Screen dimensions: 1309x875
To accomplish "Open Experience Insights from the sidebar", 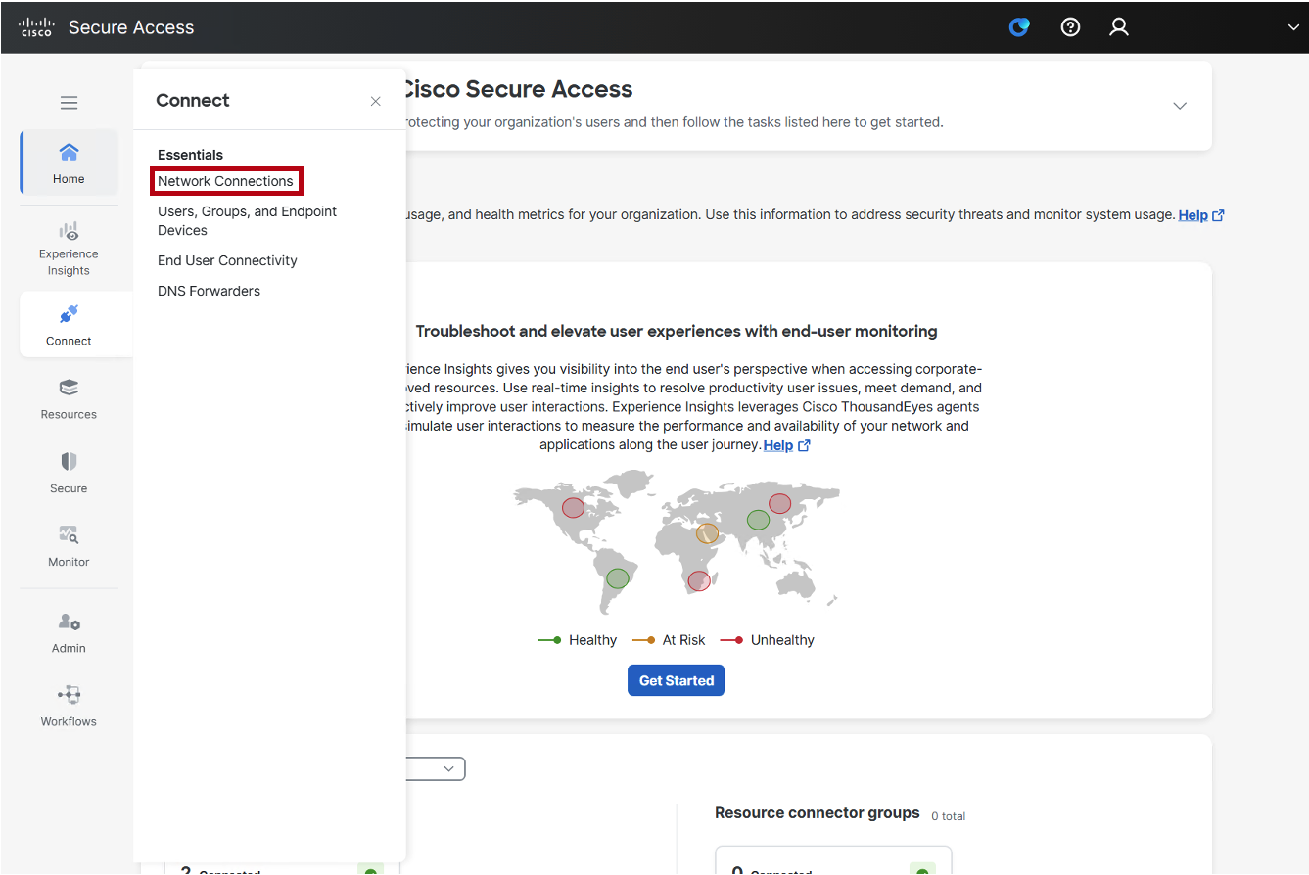I will coord(68,245).
